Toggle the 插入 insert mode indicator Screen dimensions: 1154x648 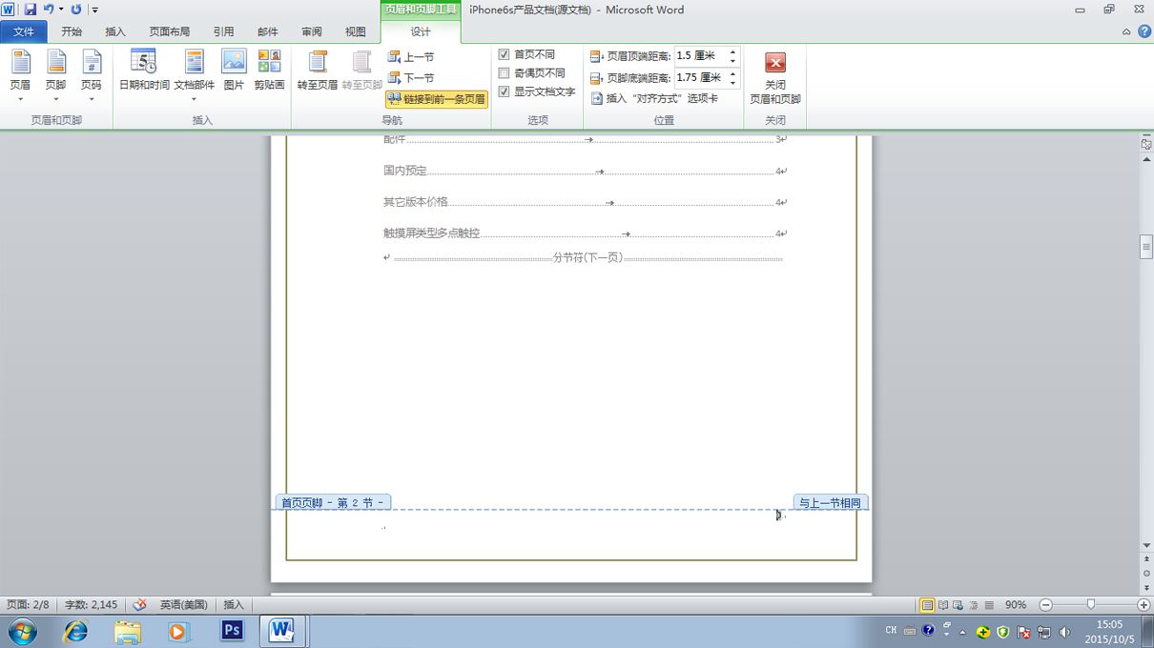(234, 605)
